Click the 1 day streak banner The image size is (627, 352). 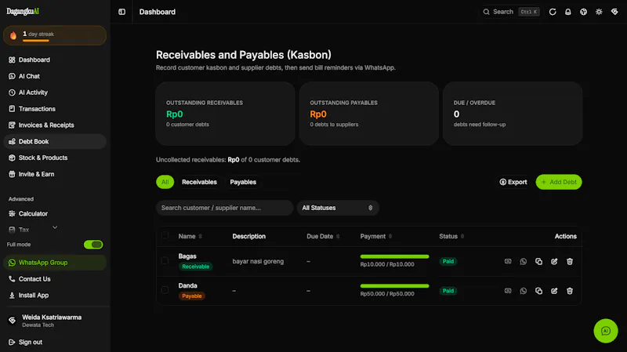[55, 35]
